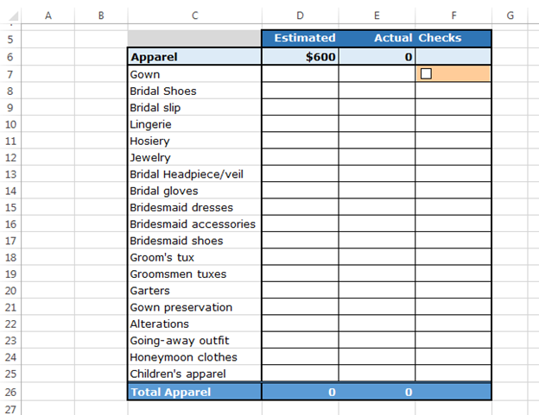Select the Bridal Headpiece/veil cell
The height and width of the screenshot is (415, 539).
click(x=194, y=174)
